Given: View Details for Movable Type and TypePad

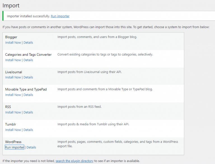Looking at the screenshot, I should [x=28, y=95].
